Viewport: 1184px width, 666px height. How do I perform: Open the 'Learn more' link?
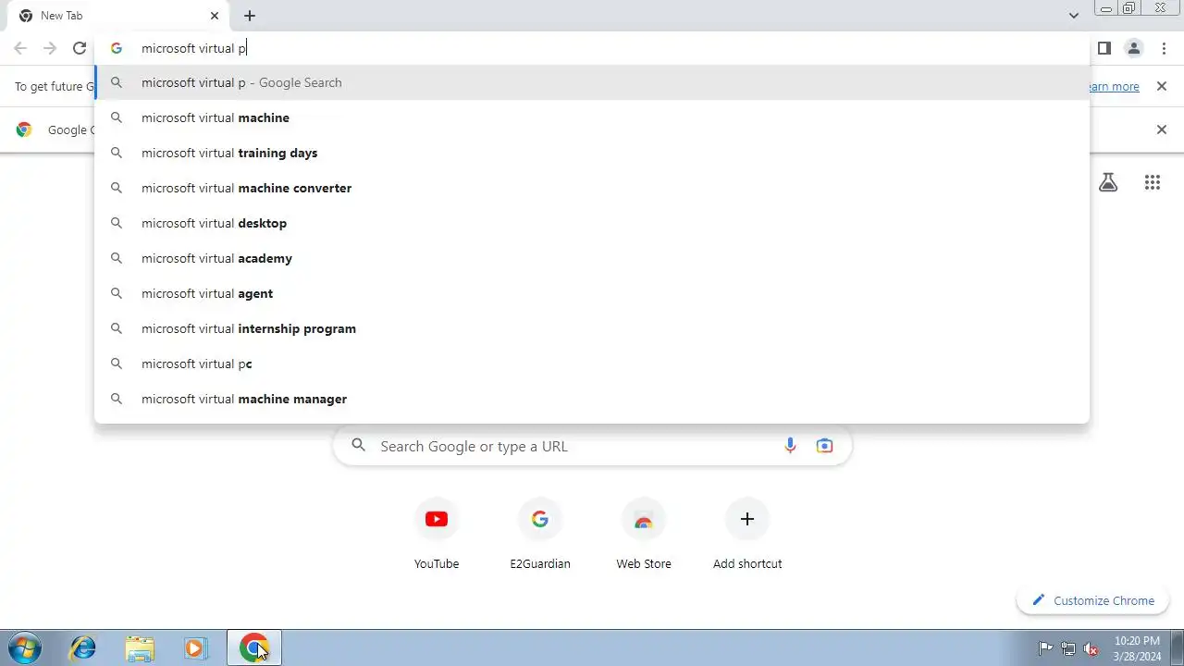point(1114,86)
